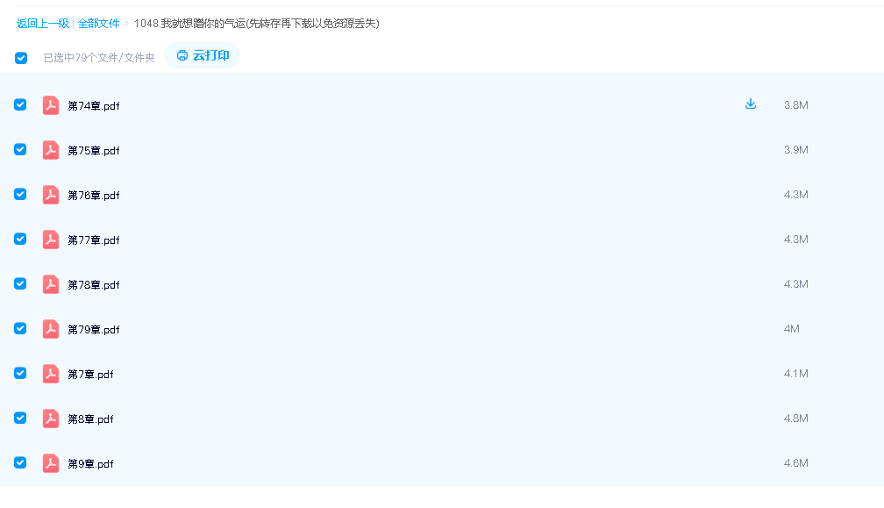Click the 云打印 cloud print button
The width and height of the screenshot is (884, 508).
click(x=203, y=56)
